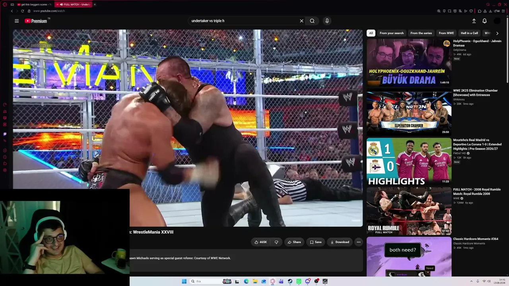Select the From the series chip
Viewport: 509px width, 286px height.
click(421, 33)
